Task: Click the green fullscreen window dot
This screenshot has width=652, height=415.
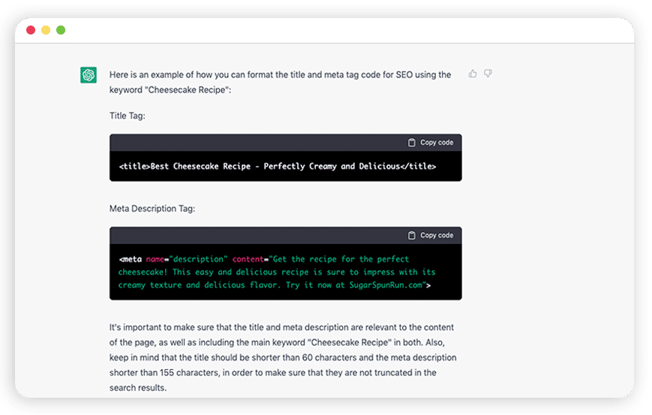Action: pyautogui.click(x=61, y=30)
